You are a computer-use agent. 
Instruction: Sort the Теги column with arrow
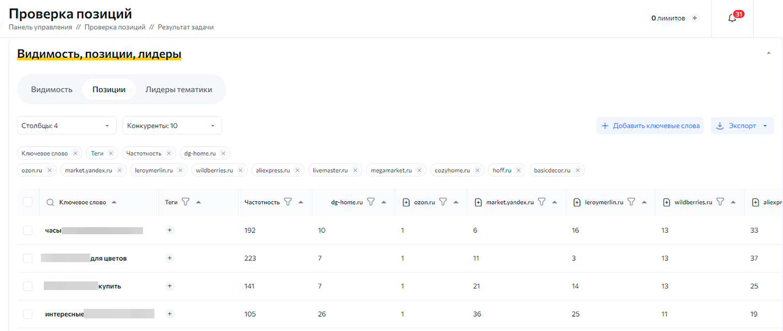click(199, 202)
